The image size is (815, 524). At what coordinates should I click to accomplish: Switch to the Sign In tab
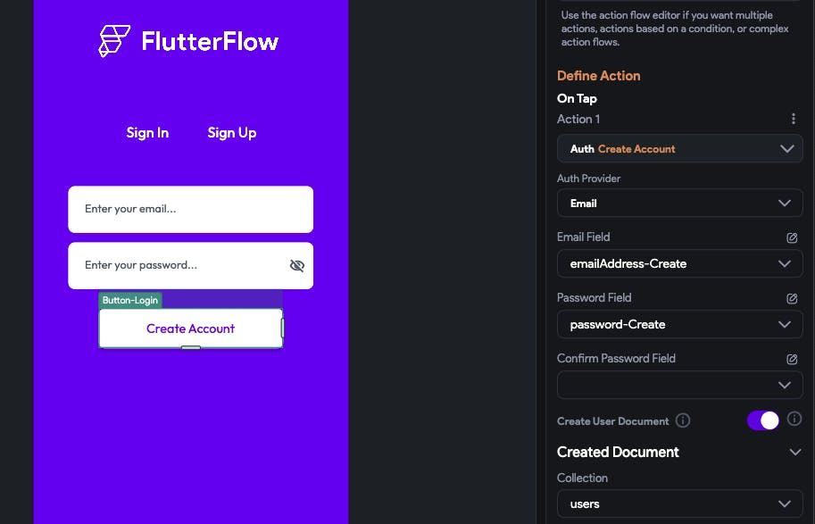(x=147, y=133)
